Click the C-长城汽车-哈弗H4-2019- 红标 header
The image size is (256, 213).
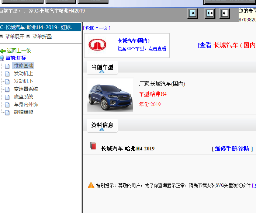40,27
